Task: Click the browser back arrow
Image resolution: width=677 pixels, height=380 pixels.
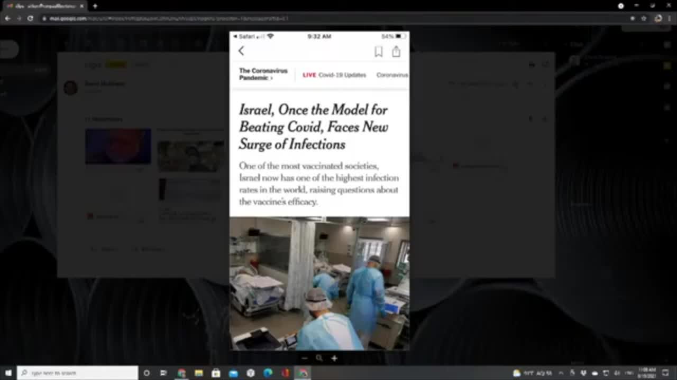Action: coord(7,18)
